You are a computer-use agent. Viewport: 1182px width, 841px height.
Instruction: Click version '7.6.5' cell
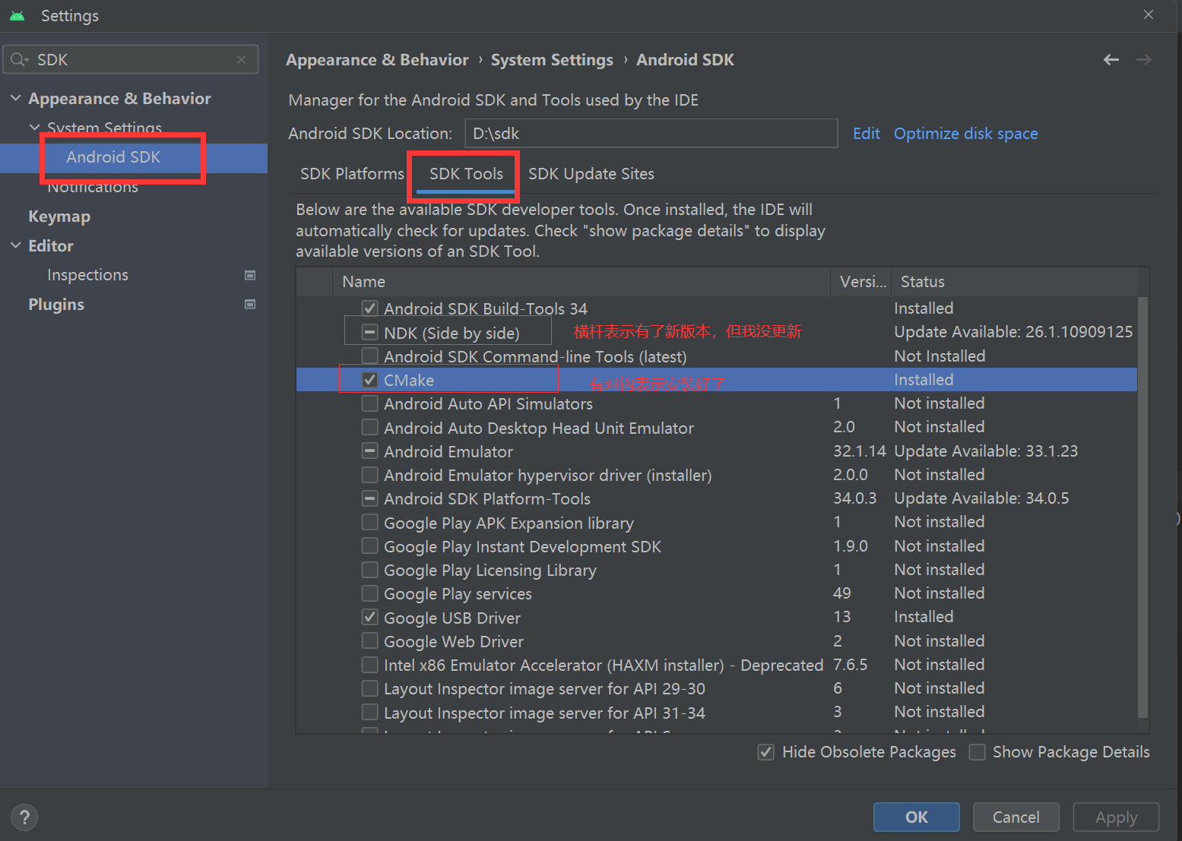[851, 665]
